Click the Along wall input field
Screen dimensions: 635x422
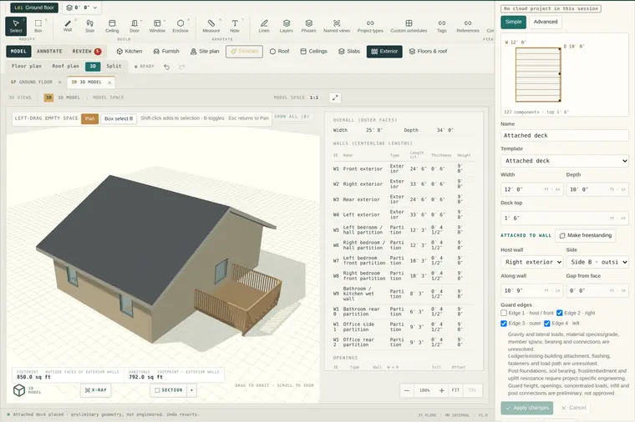coord(532,290)
